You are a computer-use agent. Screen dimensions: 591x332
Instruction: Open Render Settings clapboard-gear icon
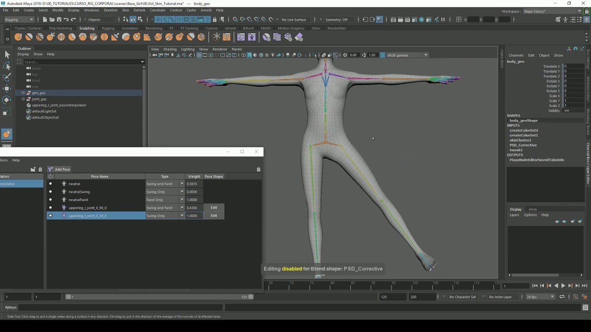414,19
